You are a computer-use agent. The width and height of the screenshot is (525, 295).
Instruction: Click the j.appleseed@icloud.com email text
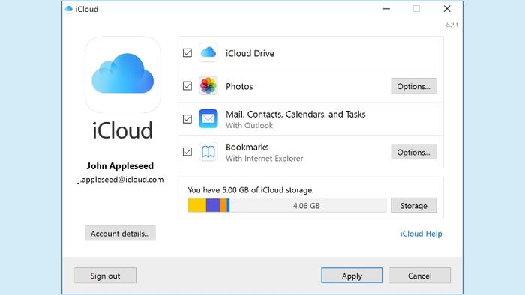coord(121,180)
